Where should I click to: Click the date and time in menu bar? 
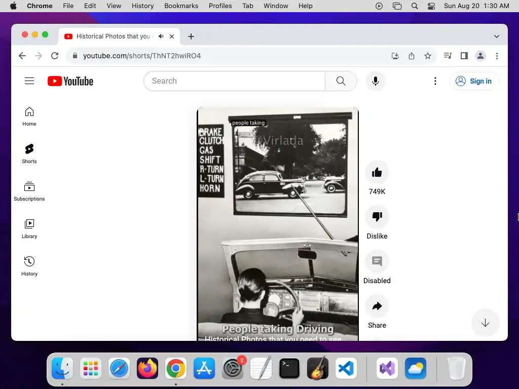pyautogui.click(x=476, y=6)
